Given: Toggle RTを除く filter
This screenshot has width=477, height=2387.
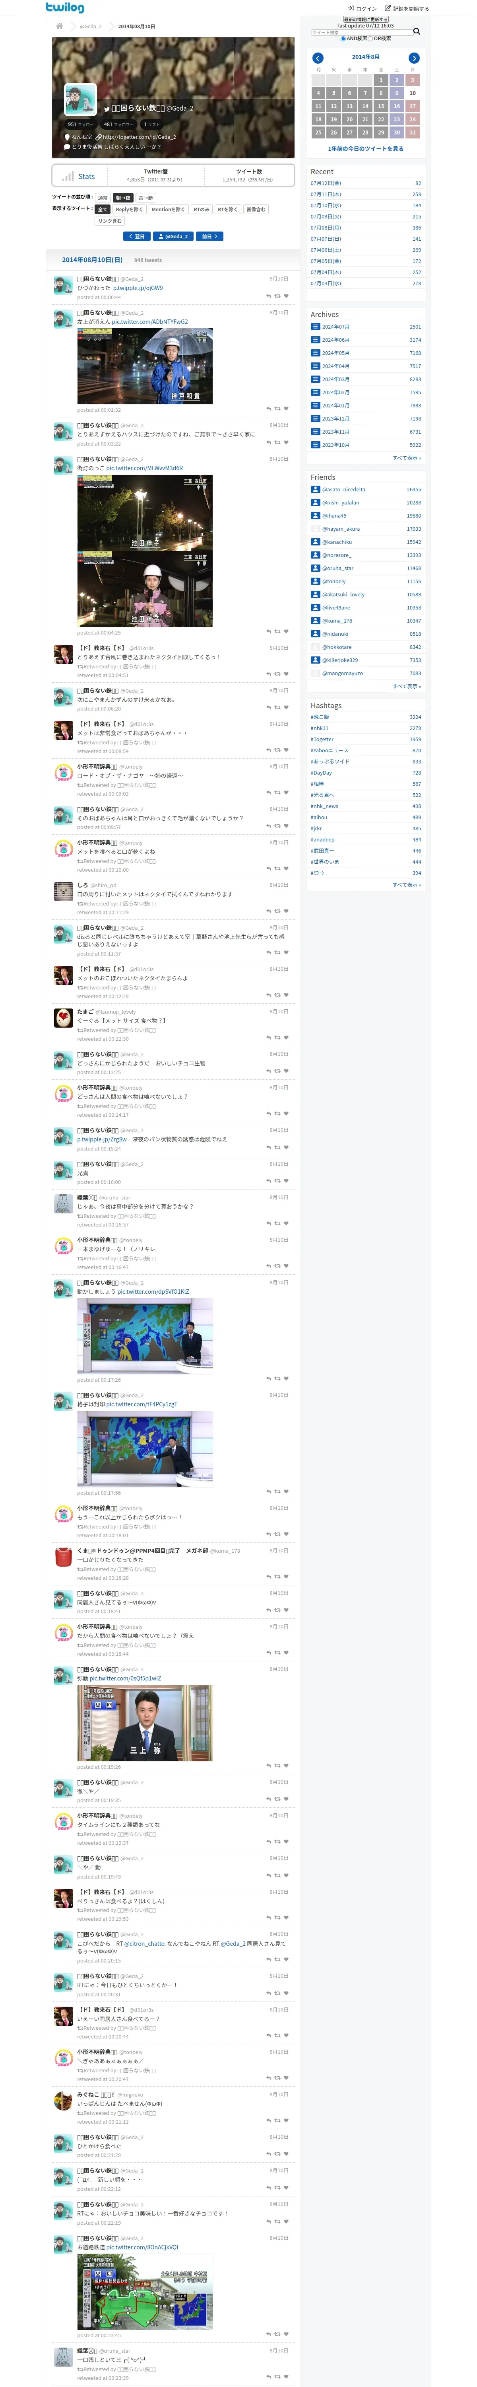Looking at the screenshot, I should coord(228,209).
